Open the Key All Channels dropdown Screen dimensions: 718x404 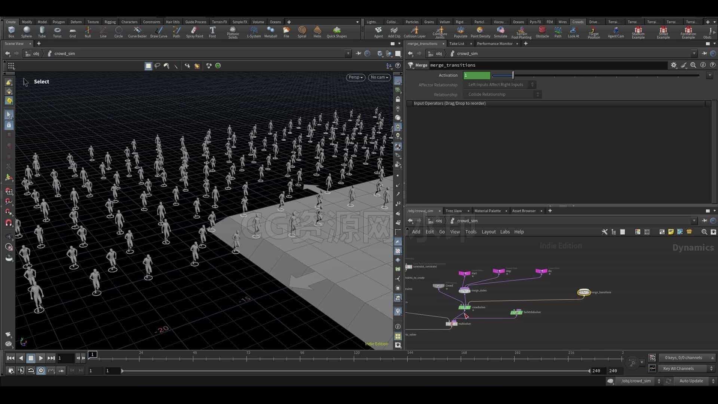click(687, 368)
